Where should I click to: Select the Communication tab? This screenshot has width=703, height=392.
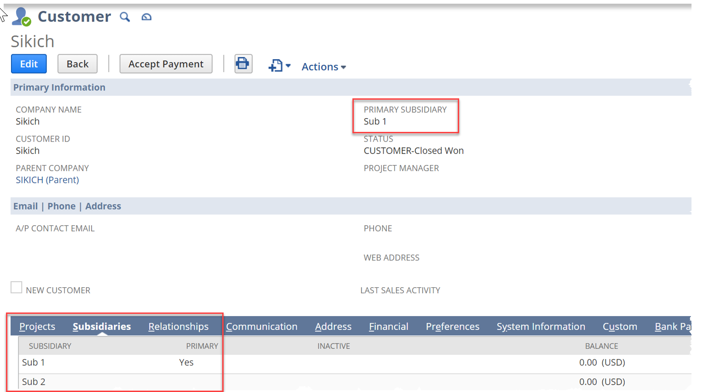[x=261, y=326]
